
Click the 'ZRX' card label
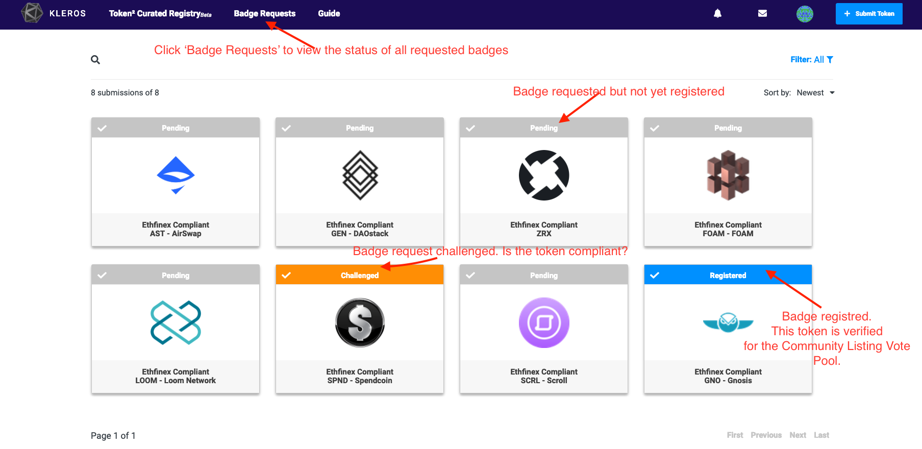[544, 234]
